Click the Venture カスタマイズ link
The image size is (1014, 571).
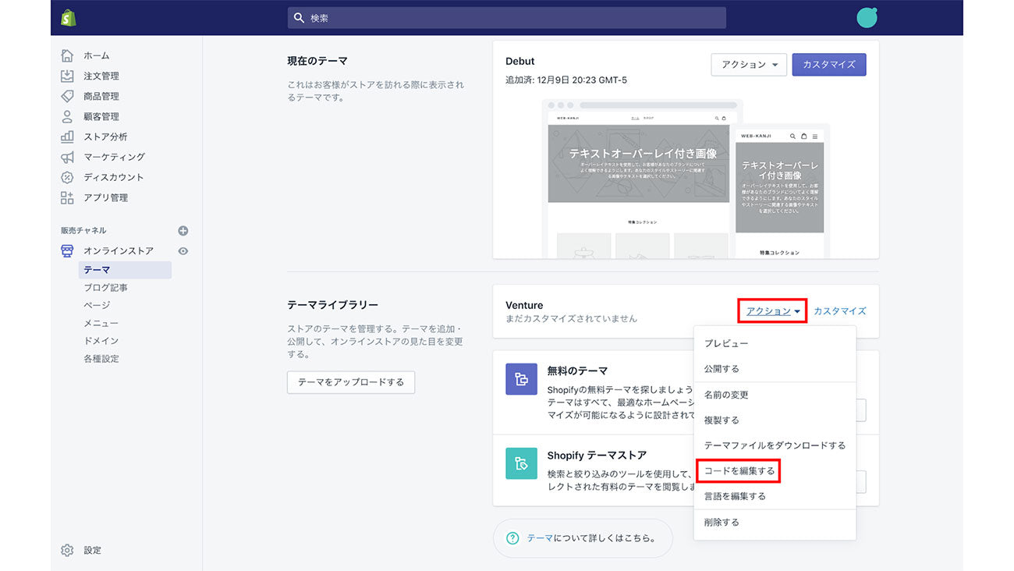839,311
